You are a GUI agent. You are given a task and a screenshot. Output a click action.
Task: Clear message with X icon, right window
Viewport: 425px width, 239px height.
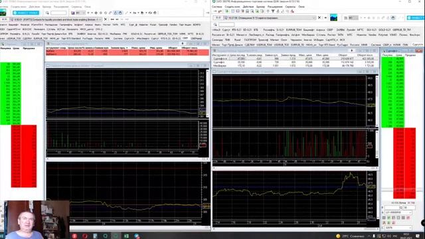pyautogui.click(x=319, y=18)
